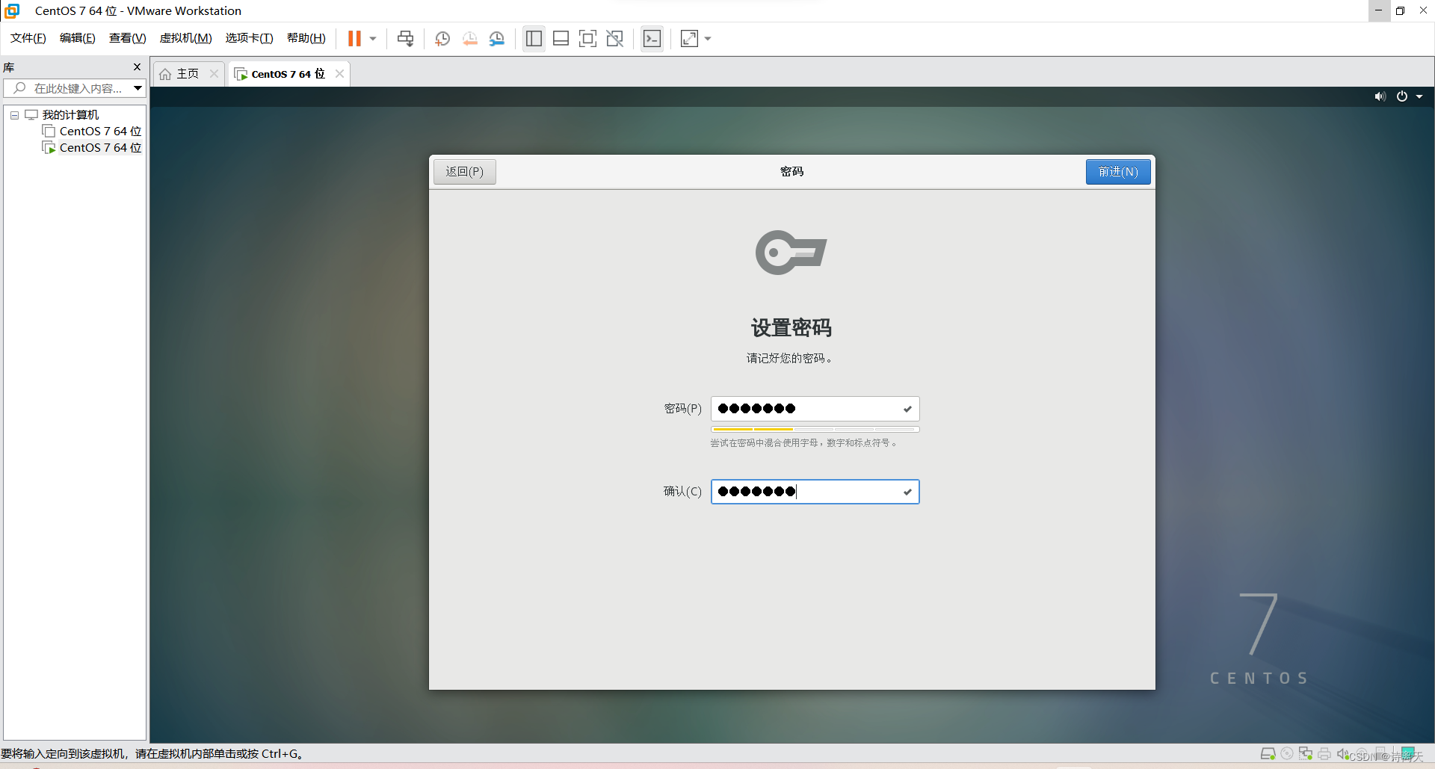Click the checkmark in the confirm field
The width and height of the screenshot is (1435, 769).
coord(907,492)
